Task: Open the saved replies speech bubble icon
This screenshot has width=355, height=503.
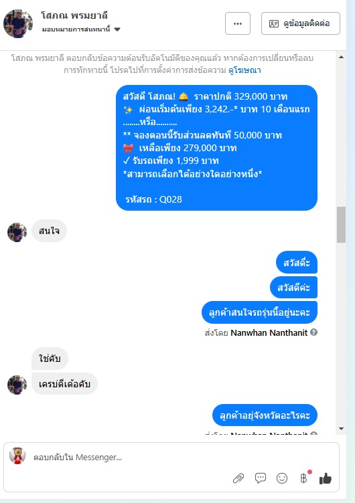Action: (261, 478)
